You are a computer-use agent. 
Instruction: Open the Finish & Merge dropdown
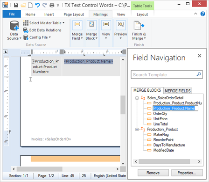(x=139, y=30)
